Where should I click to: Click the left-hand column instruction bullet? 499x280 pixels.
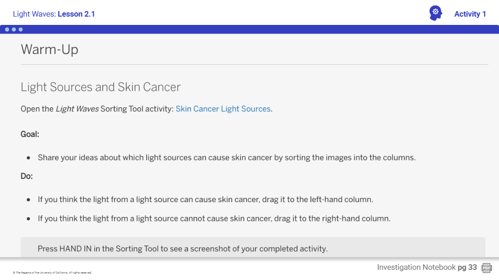tap(205, 200)
